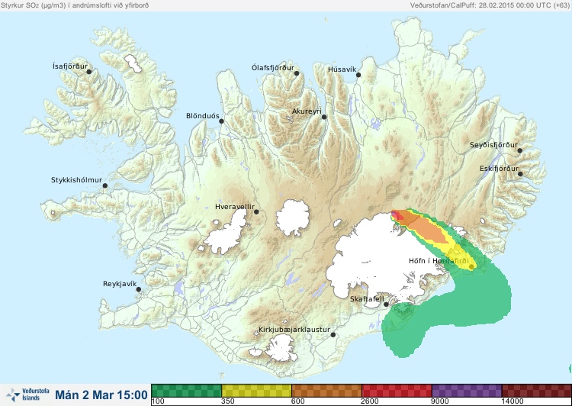This screenshot has height=406, width=572.
Task: Click the 'Skaftafell' label
Action: coord(367,299)
